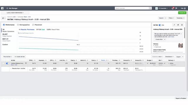
Task: Select the Demographics view option
Action: click(23, 25)
